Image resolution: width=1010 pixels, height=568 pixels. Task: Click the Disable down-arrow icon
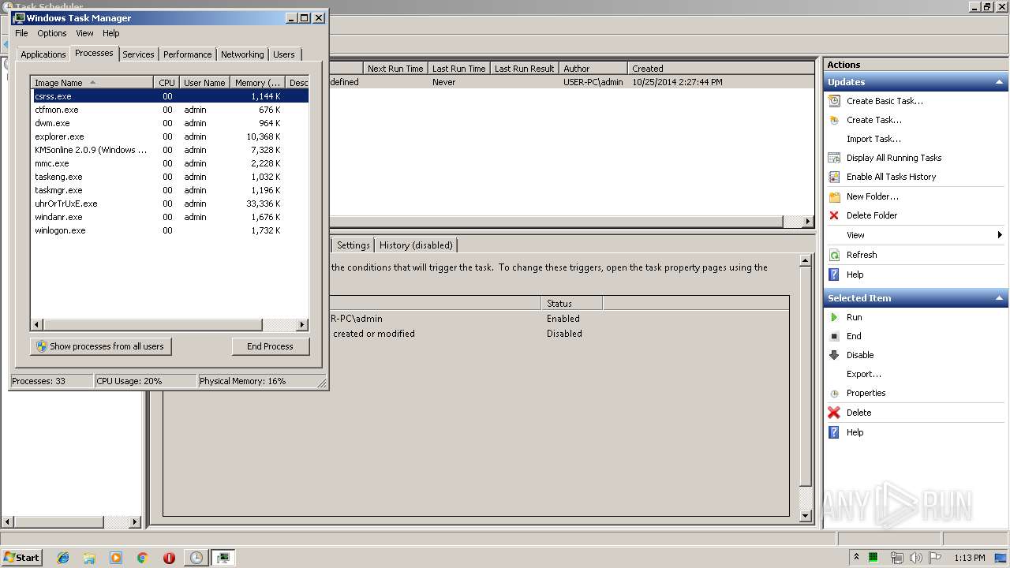834,355
